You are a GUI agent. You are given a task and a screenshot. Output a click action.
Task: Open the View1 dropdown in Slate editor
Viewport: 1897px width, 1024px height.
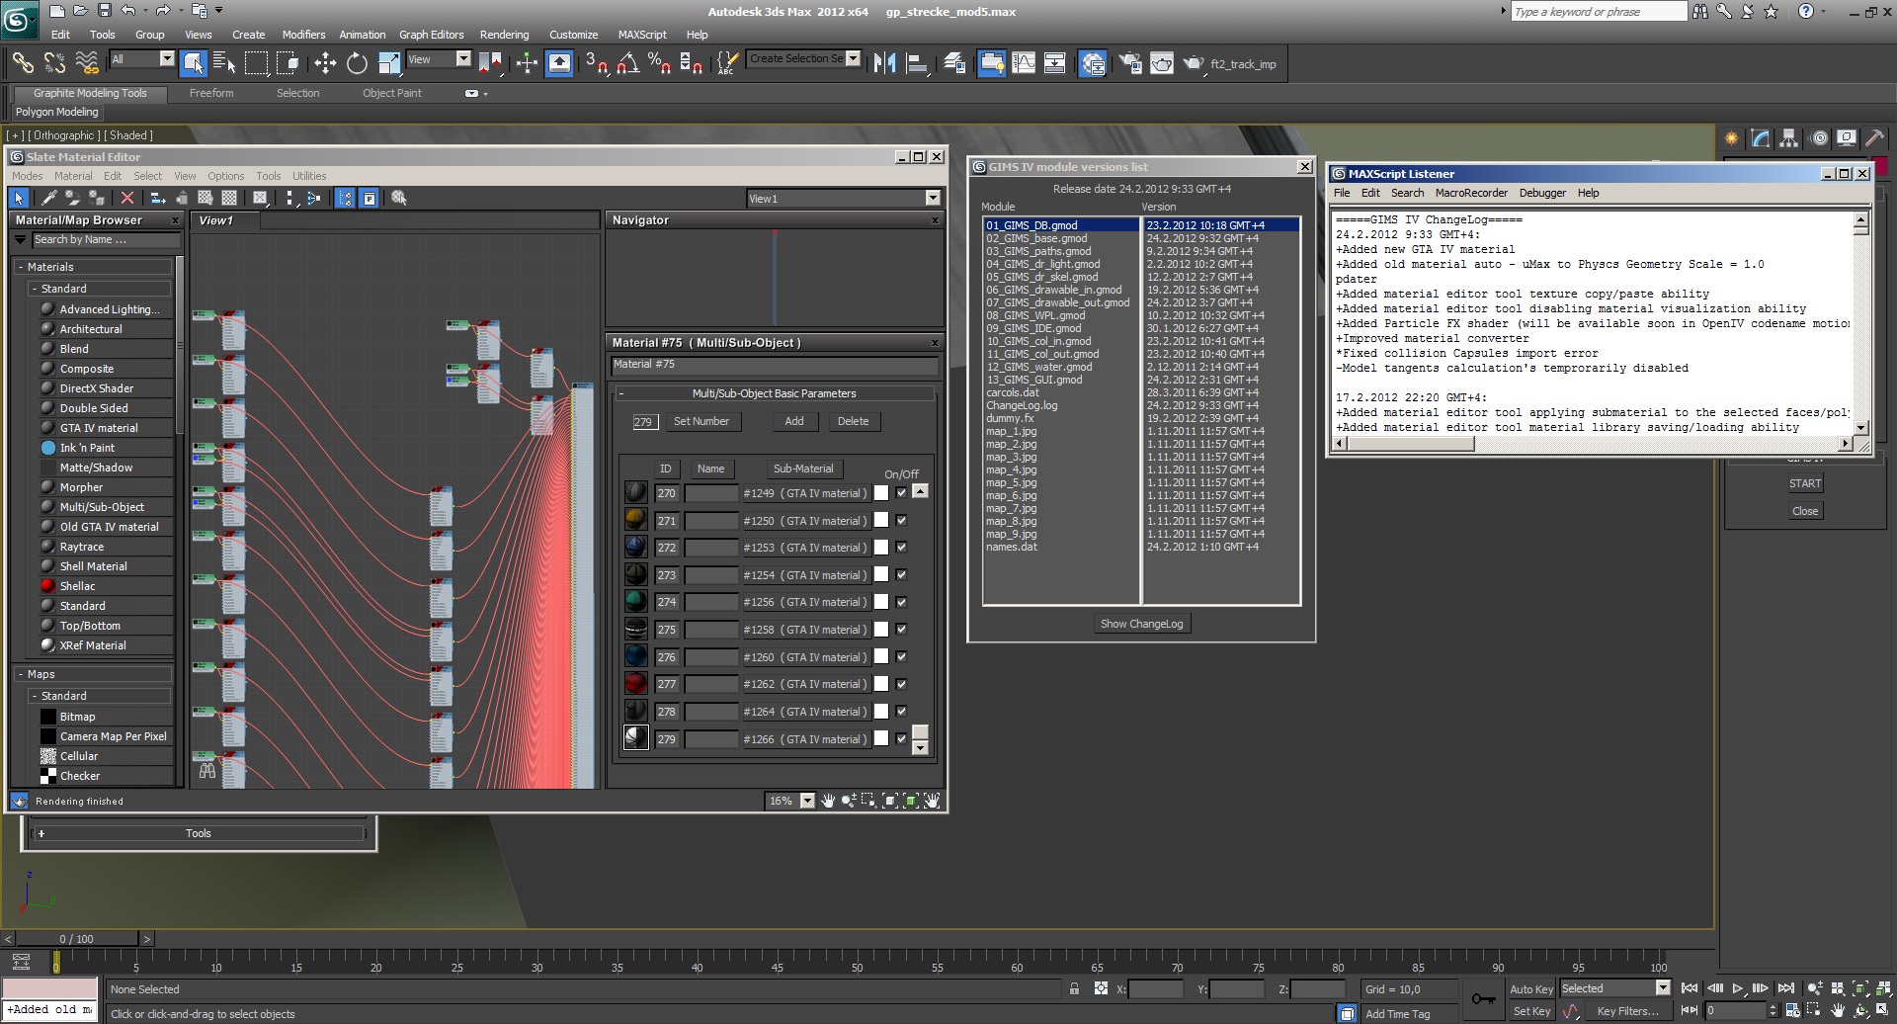pyautogui.click(x=932, y=199)
